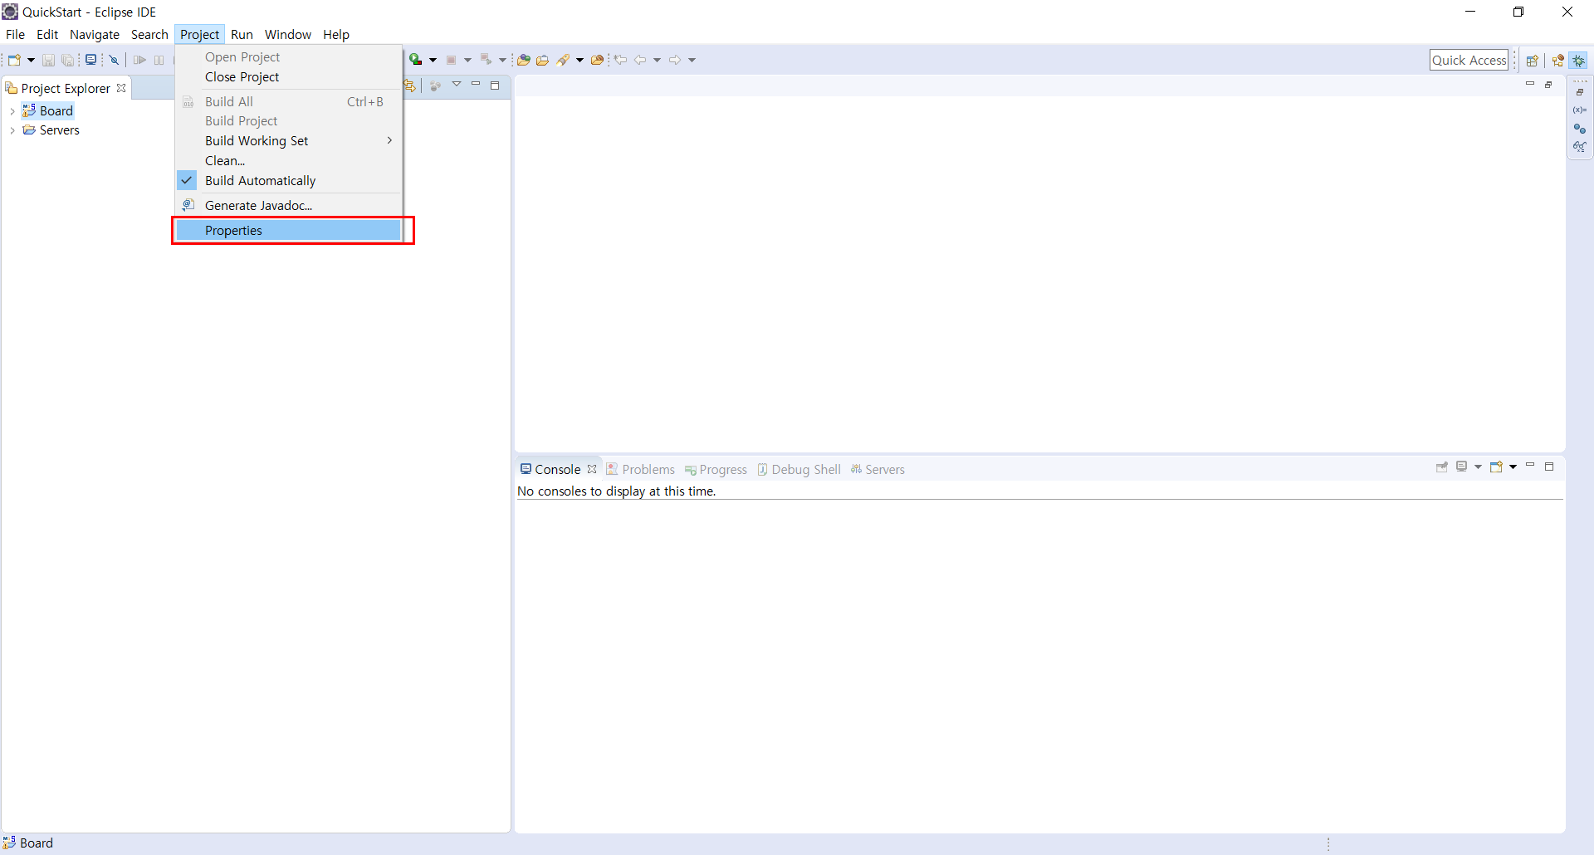Click the Back navigation arrow
This screenshot has width=1594, height=855.
(640, 60)
